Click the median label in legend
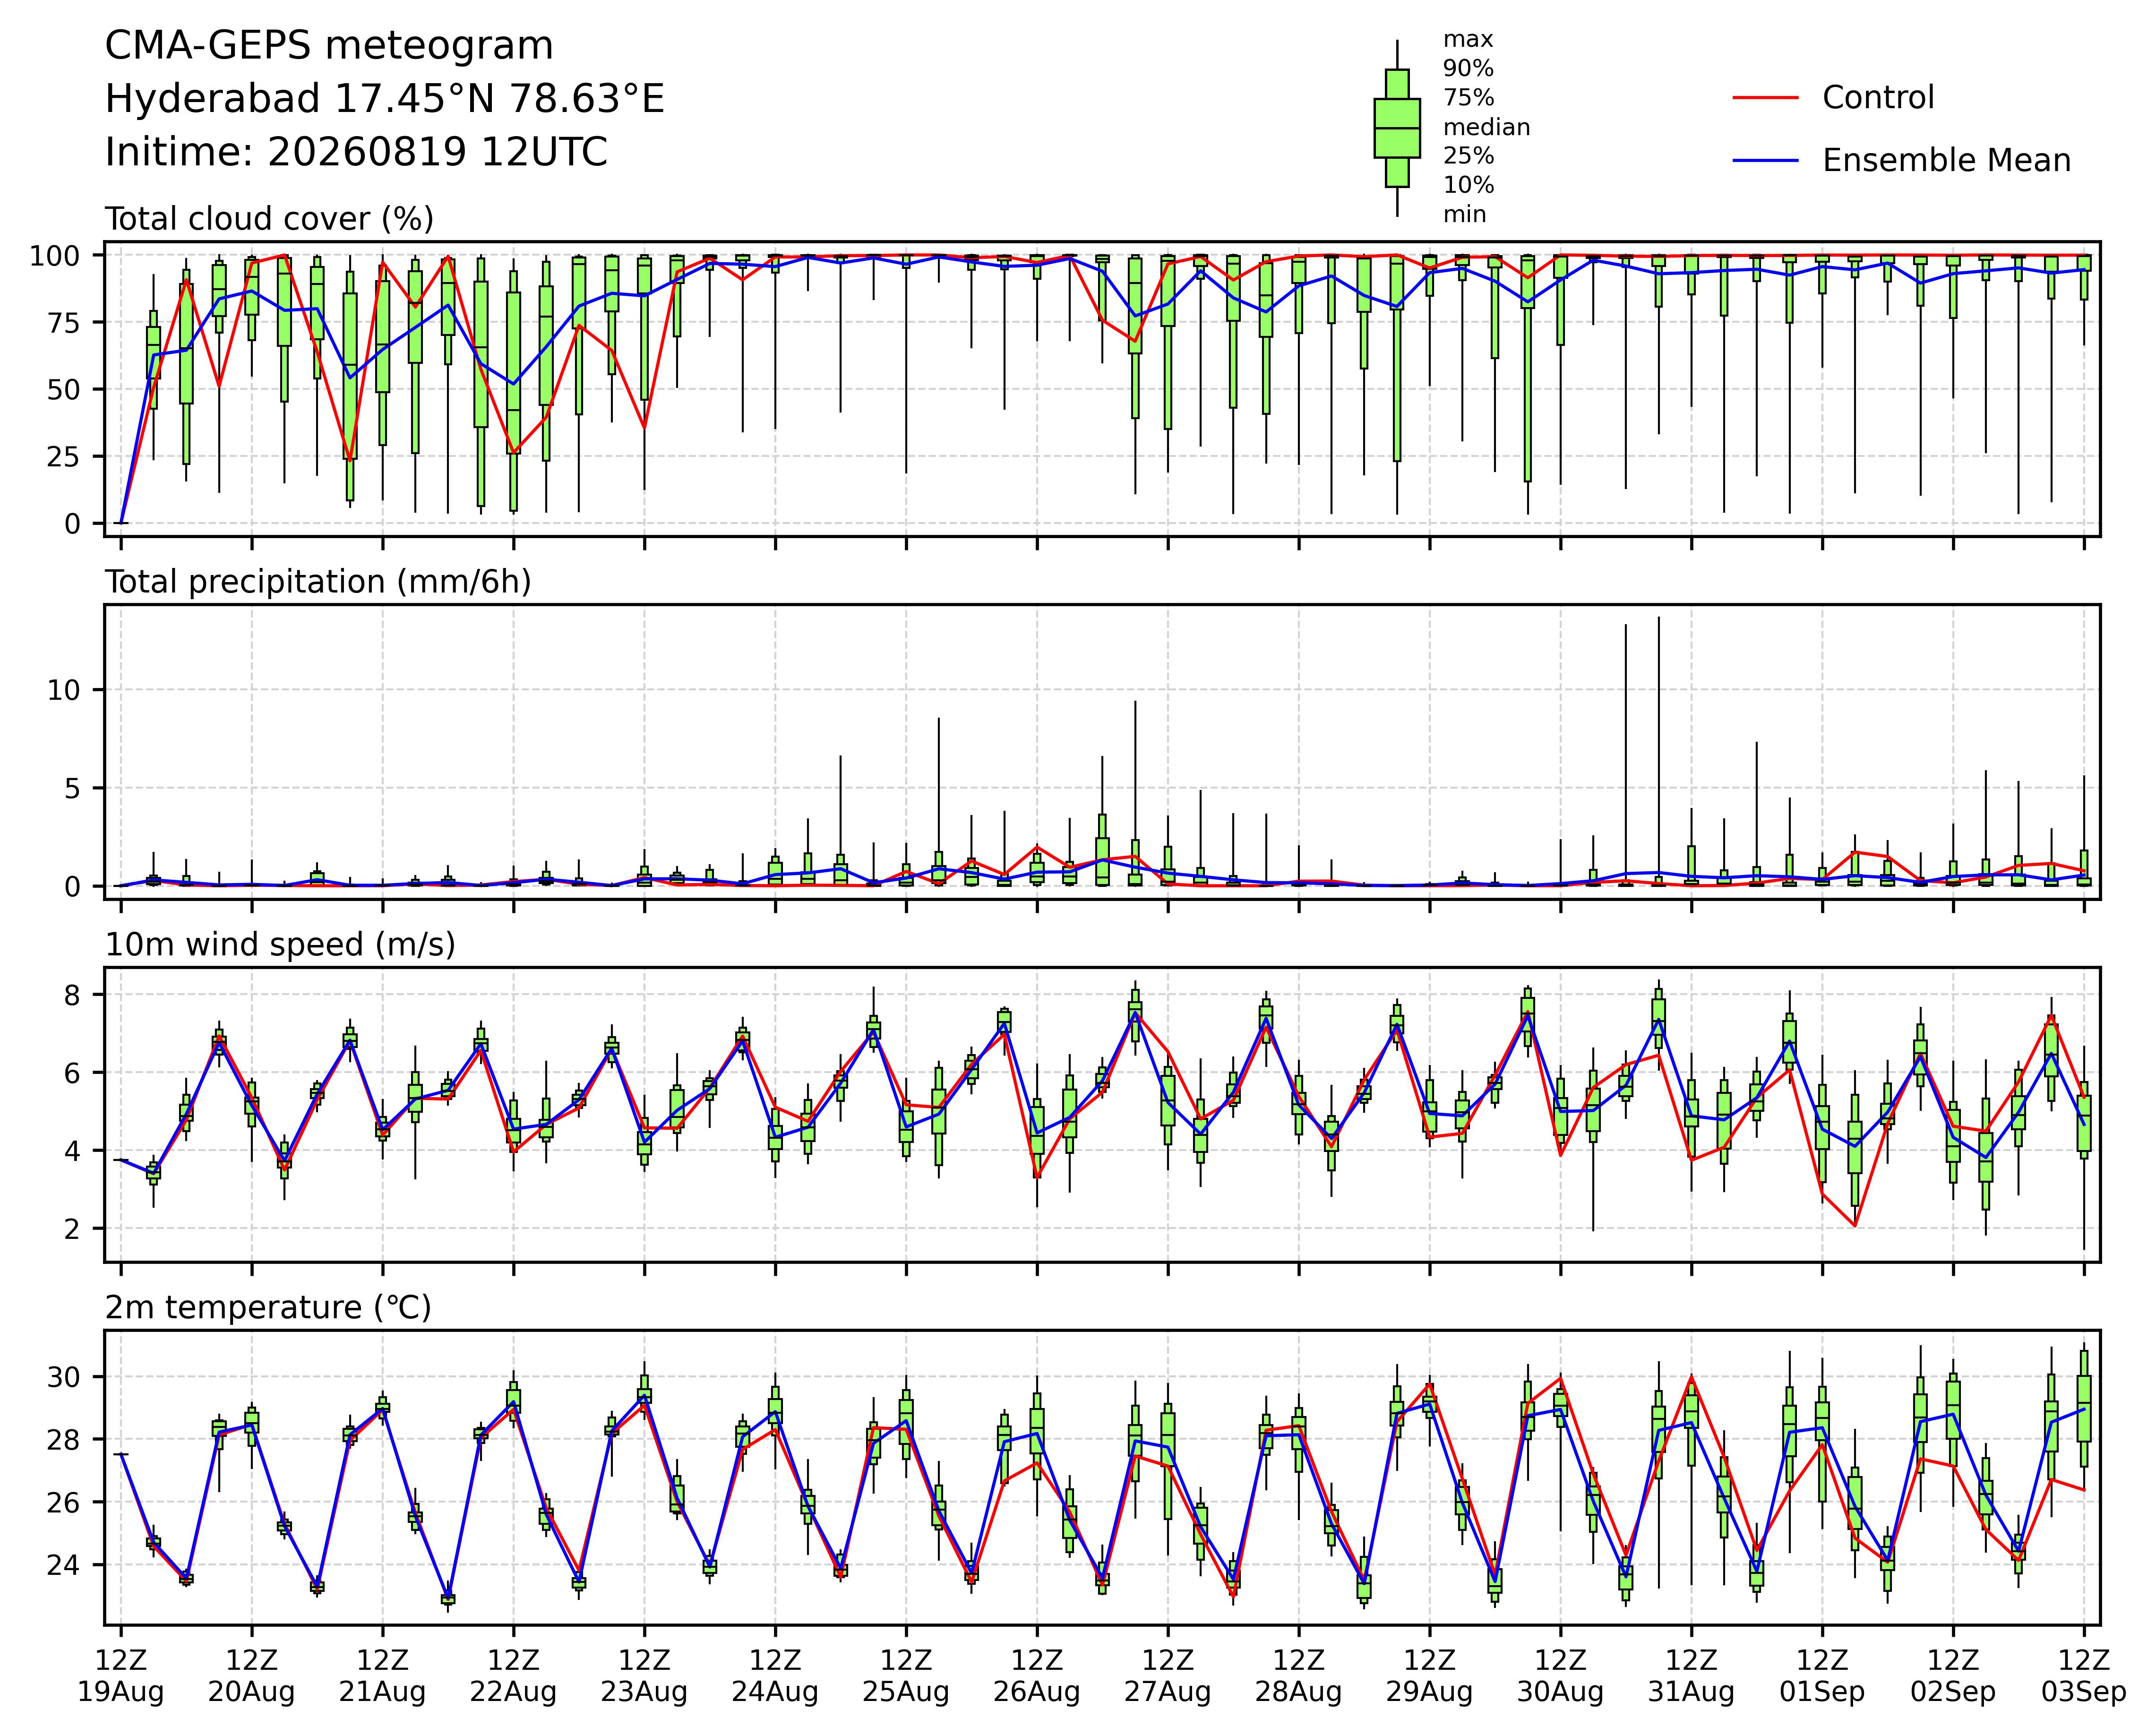The width and height of the screenshot is (2156, 1735). (1486, 128)
